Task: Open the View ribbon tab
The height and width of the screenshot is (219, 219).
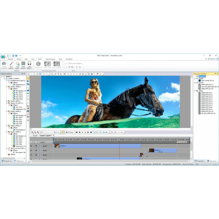Action: [33, 59]
